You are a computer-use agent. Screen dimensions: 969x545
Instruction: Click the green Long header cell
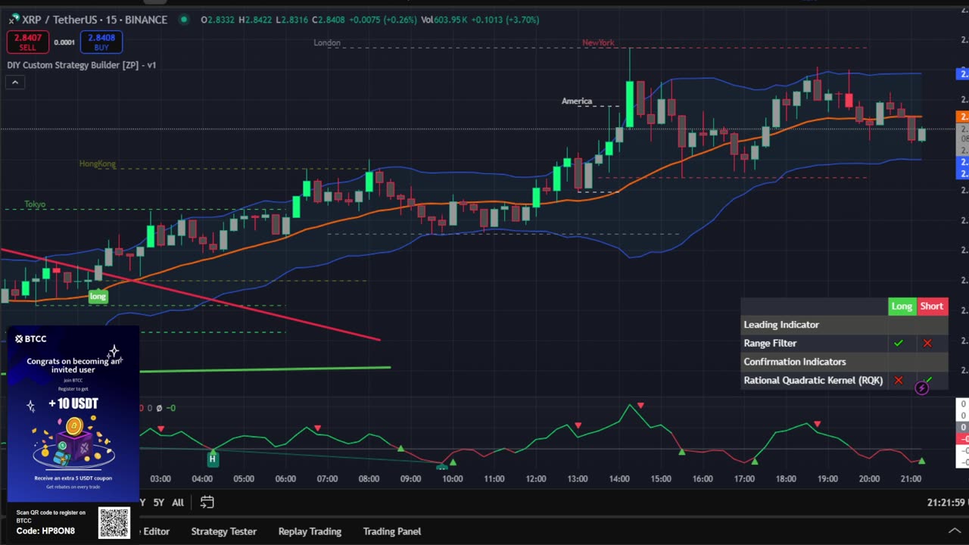click(902, 306)
